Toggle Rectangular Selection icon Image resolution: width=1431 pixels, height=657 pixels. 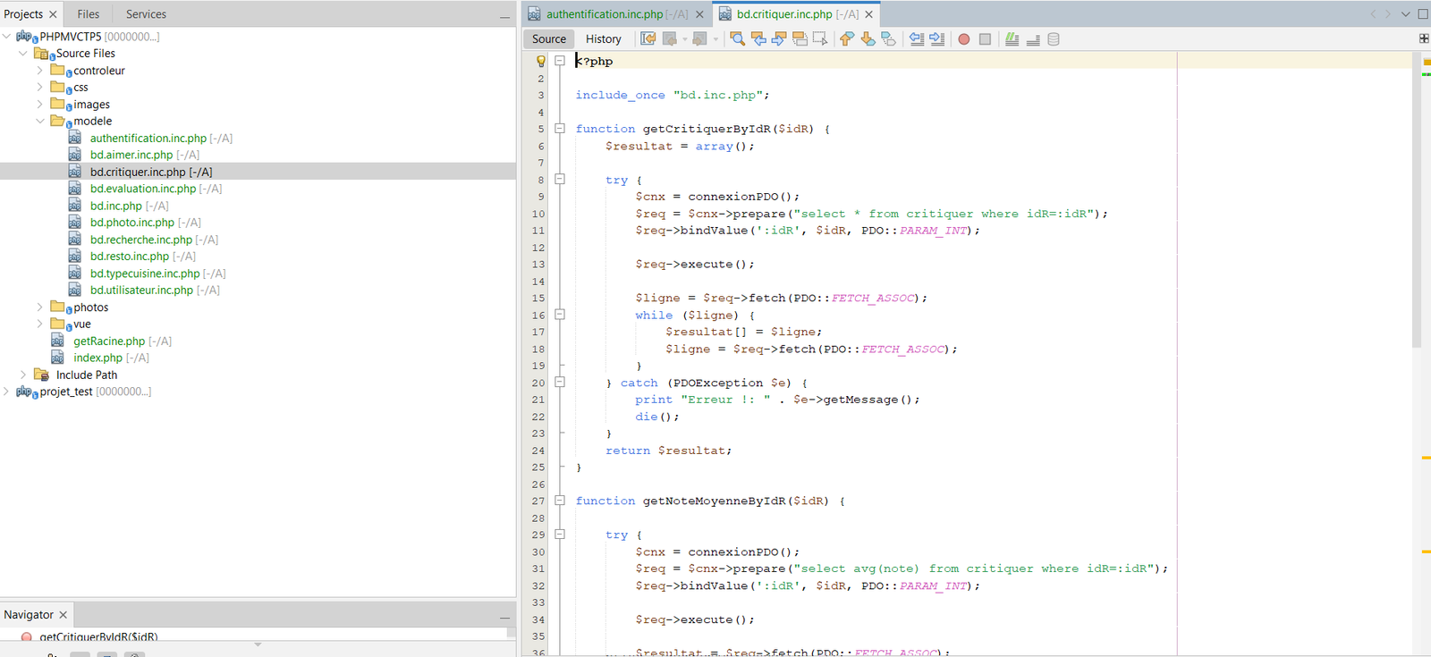coord(820,38)
